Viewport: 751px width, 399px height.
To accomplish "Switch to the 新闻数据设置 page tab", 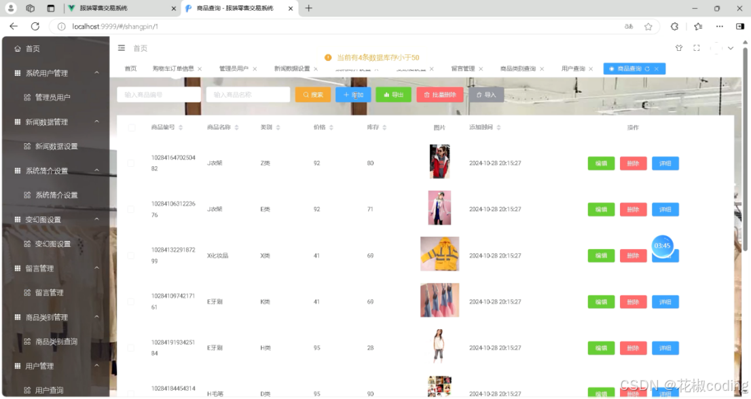I will click(x=292, y=69).
